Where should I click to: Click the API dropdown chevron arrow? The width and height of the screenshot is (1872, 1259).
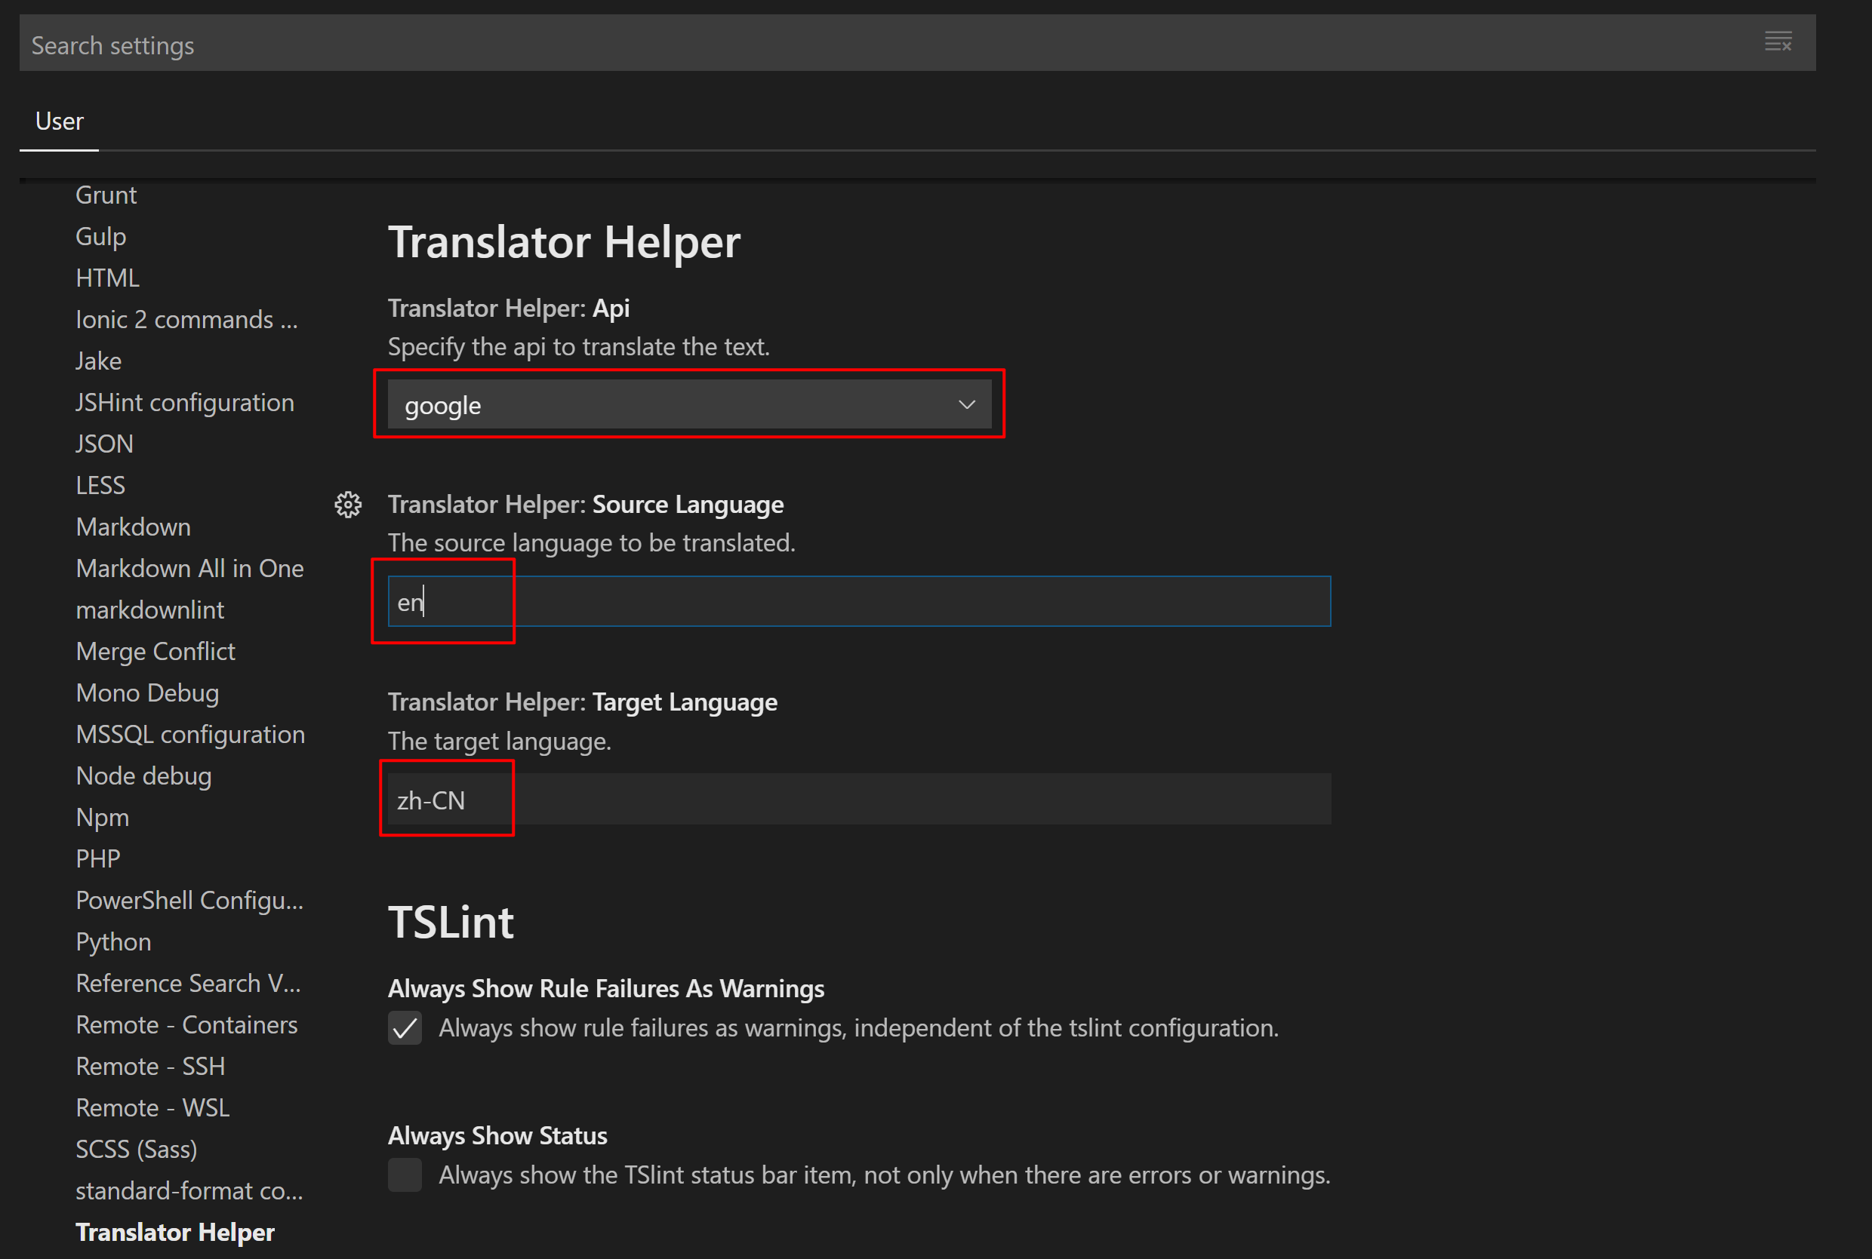tap(966, 404)
